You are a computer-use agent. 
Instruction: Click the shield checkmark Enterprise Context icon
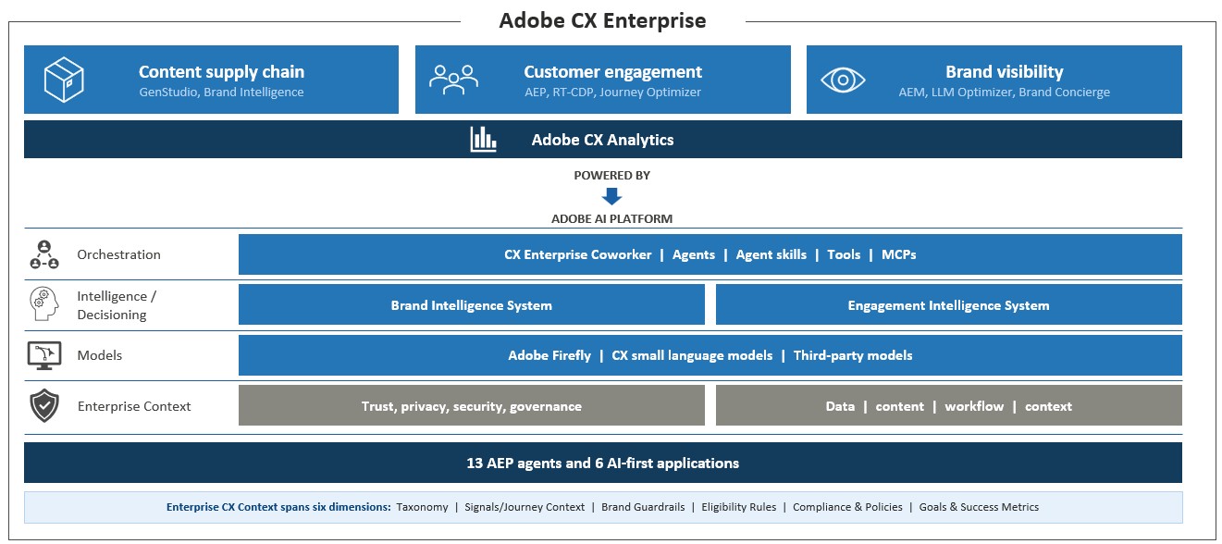(44, 406)
